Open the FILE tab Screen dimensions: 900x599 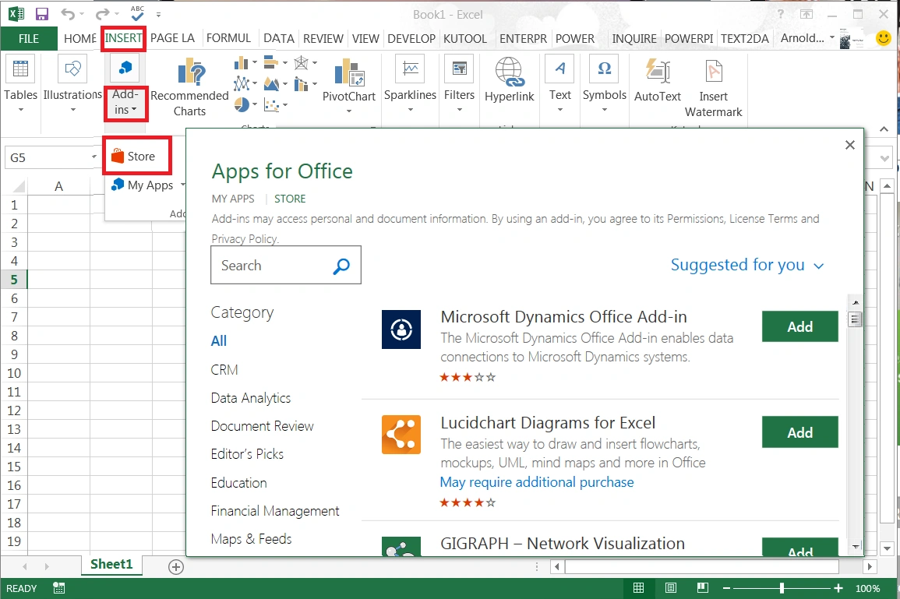pos(29,38)
